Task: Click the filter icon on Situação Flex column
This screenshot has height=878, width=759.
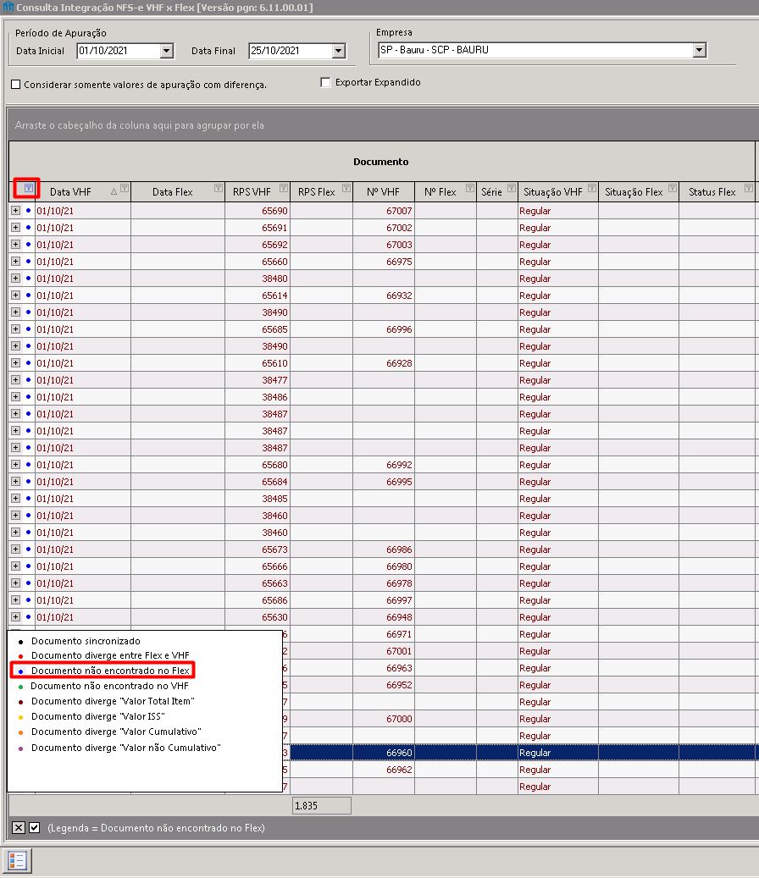Action: click(673, 188)
